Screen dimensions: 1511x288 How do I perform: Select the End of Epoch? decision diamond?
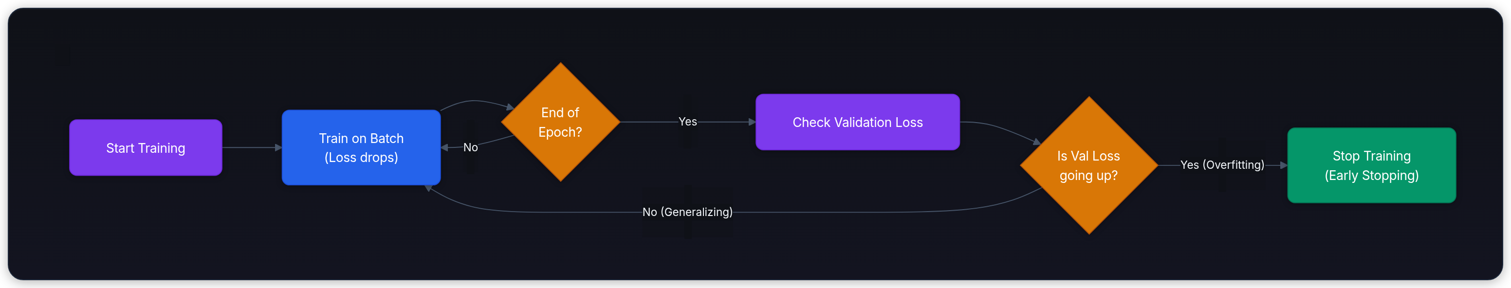(560, 122)
